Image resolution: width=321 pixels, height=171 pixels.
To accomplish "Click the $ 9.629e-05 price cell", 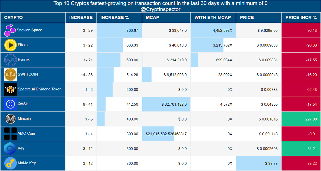I will point(259,30).
